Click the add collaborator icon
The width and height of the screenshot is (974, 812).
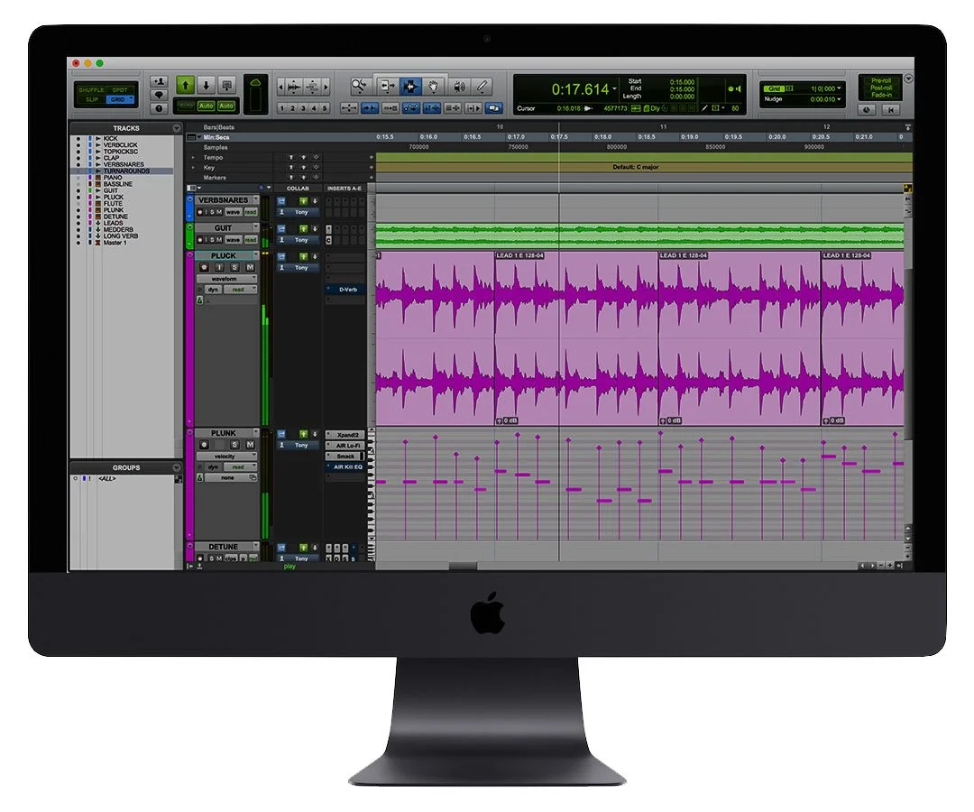click(159, 81)
